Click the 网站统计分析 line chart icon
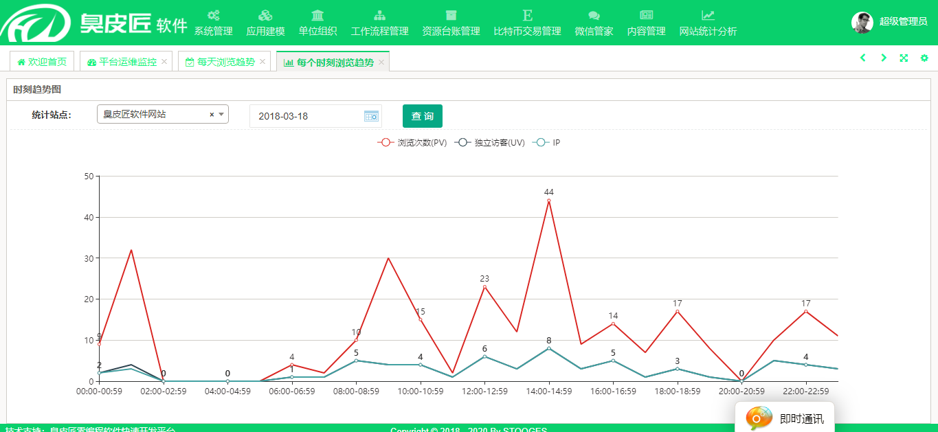938x432 pixels. [708, 15]
